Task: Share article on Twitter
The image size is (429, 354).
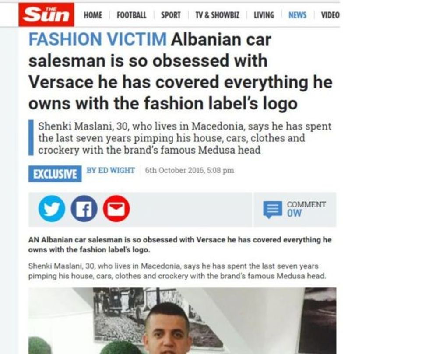Action: (x=52, y=208)
